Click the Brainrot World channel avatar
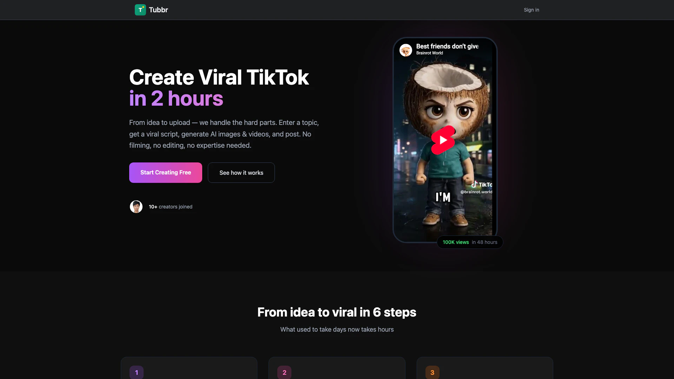The height and width of the screenshot is (379, 674). [405, 50]
